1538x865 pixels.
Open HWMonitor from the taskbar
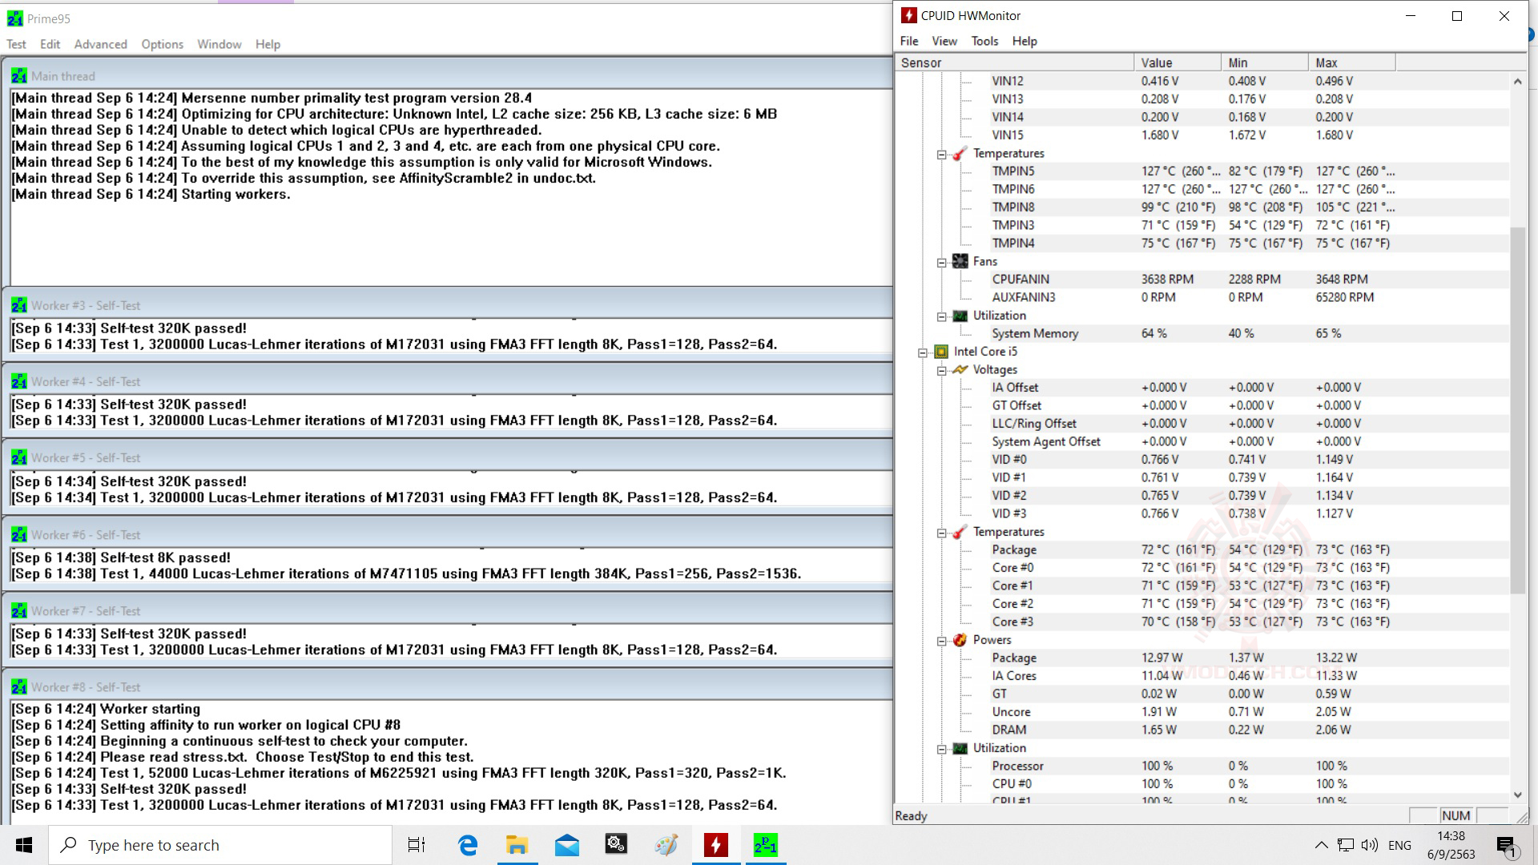[716, 845]
